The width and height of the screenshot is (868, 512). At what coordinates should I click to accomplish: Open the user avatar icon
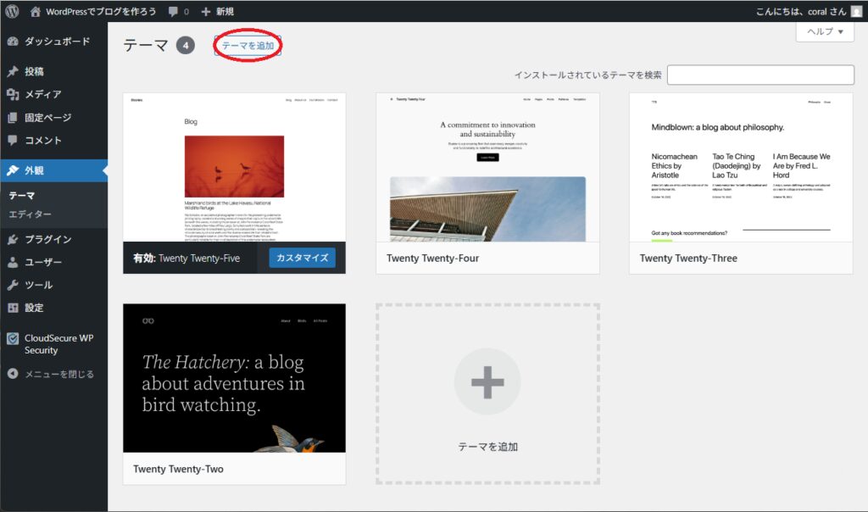[x=856, y=12]
